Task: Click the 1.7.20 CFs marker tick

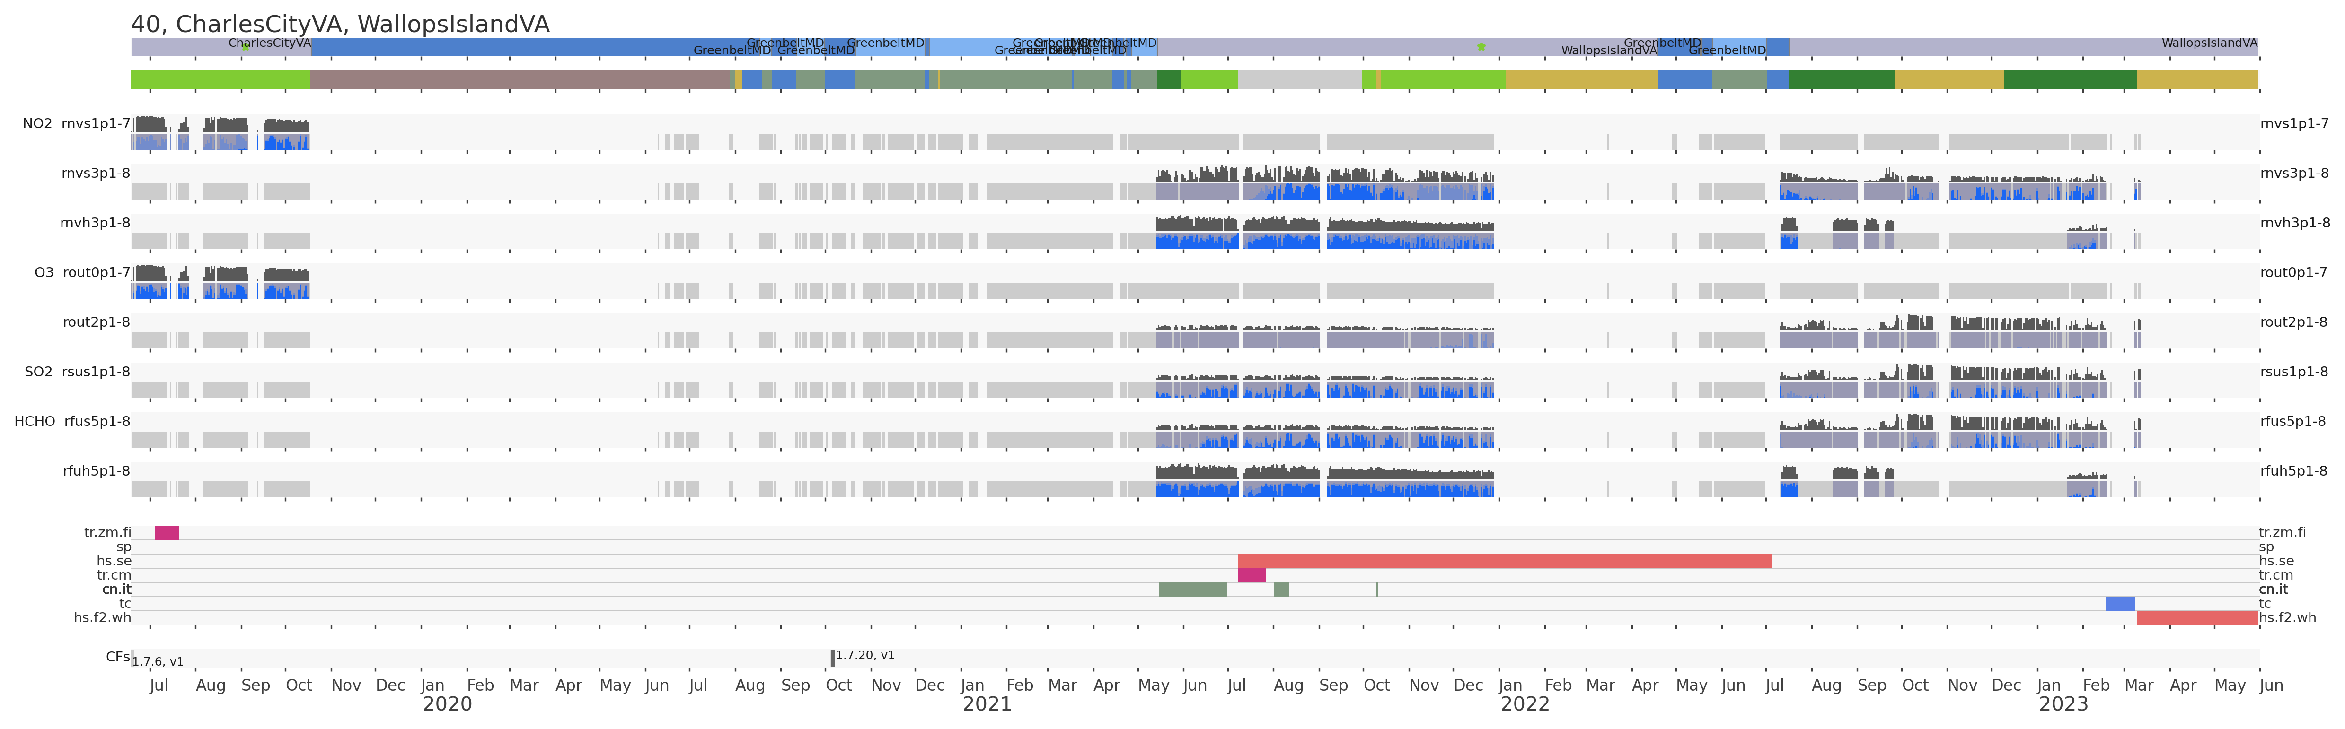Action: [x=832, y=657]
